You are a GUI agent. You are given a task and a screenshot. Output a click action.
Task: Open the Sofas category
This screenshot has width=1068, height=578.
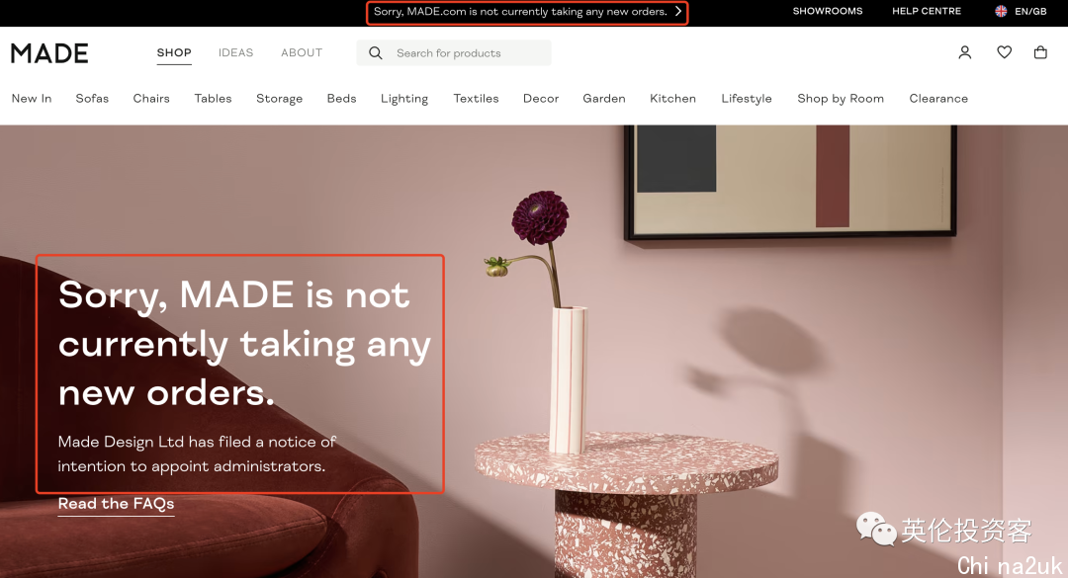coord(92,99)
